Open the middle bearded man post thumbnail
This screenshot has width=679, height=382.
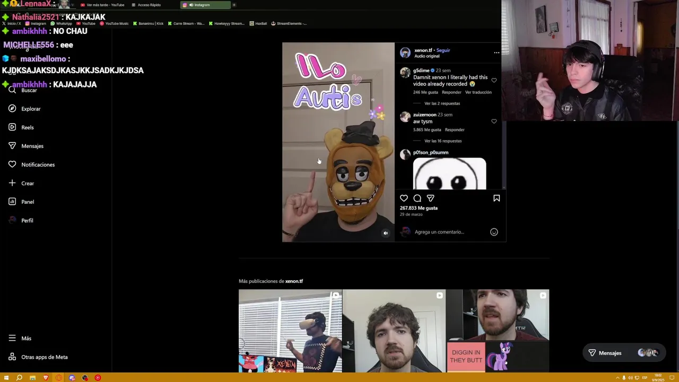coord(394,331)
